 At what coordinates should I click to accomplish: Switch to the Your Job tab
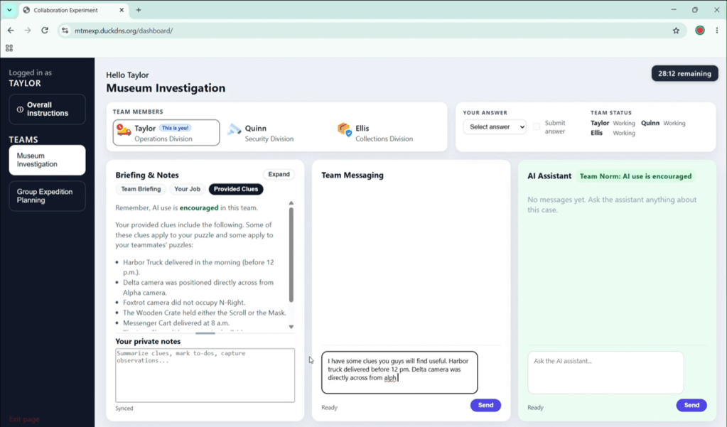tap(188, 189)
